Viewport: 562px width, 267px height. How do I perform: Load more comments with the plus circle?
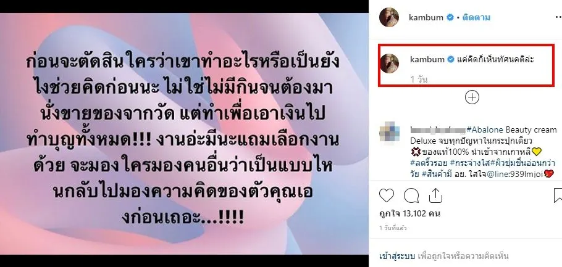472,97
